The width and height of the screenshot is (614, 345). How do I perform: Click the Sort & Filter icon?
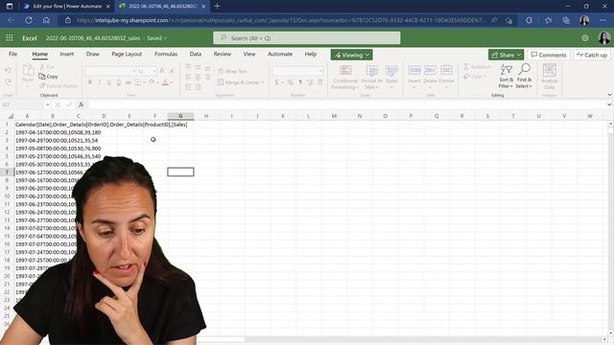(506, 70)
